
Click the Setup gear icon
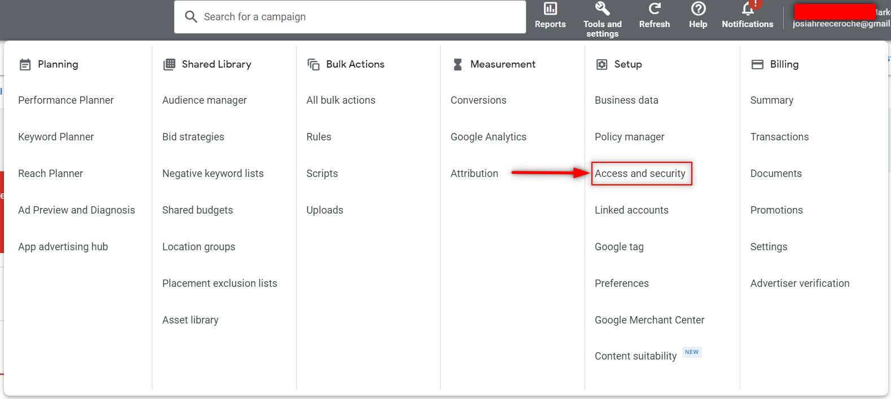(602, 64)
